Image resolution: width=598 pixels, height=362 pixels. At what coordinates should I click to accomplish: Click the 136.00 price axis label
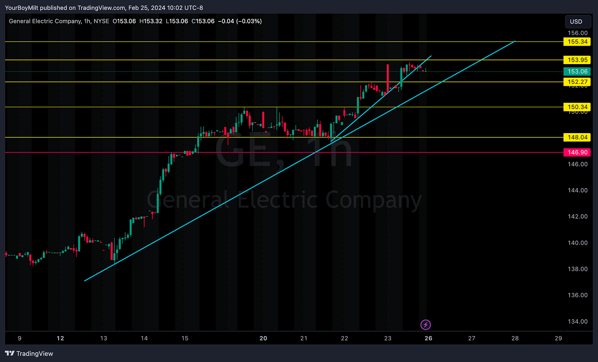pyautogui.click(x=577, y=295)
